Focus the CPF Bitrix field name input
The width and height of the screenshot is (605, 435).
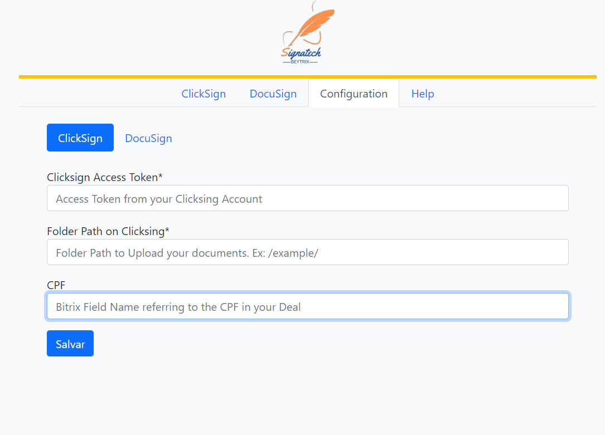coord(308,307)
